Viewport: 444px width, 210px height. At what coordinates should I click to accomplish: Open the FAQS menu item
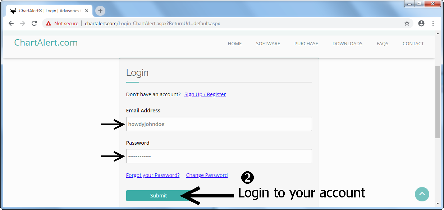[x=383, y=44]
